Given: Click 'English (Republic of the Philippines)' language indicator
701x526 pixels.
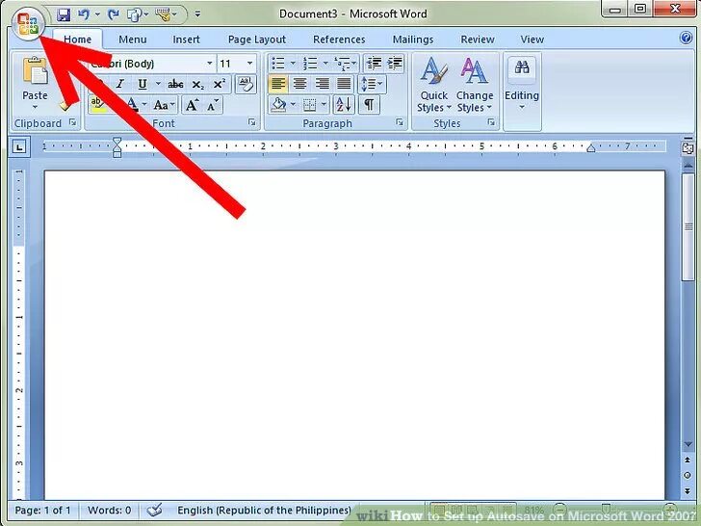Looking at the screenshot, I should tap(264, 510).
